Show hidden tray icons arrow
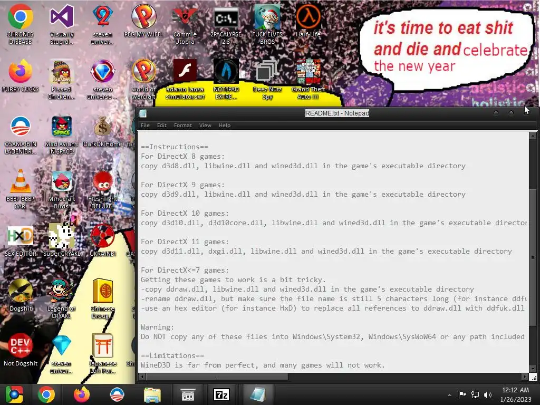The height and width of the screenshot is (405, 540). (449, 395)
